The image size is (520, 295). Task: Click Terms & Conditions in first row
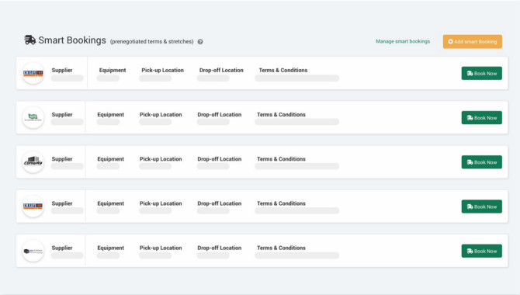[x=283, y=71]
